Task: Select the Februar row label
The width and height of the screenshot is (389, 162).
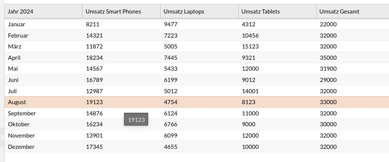Action: 18,36
